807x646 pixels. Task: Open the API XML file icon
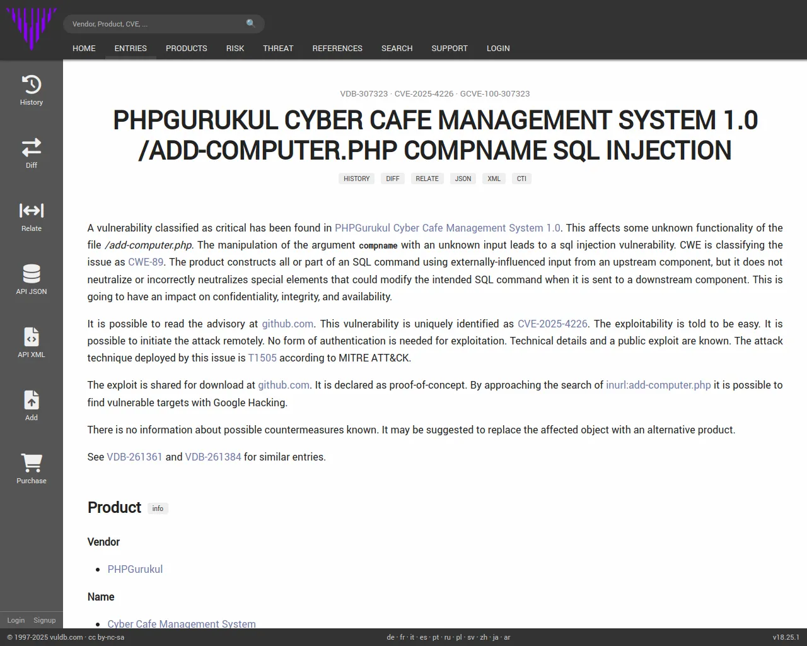click(32, 337)
